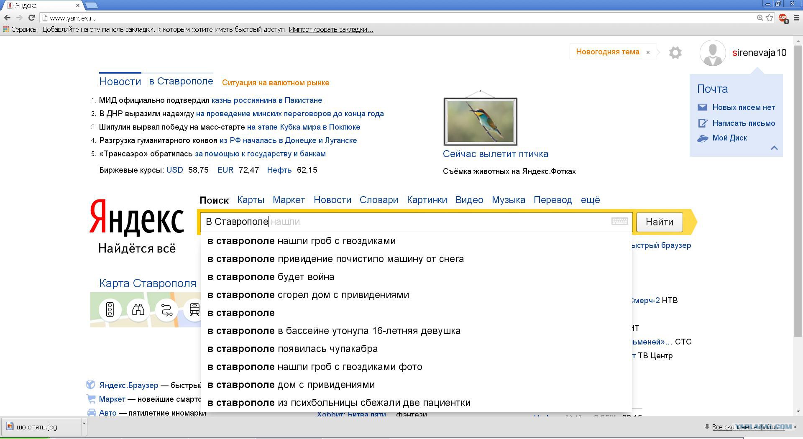Select suggestion нашли гроб с гвоздиками
The height and width of the screenshot is (439, 803).
[x=416, y=241]
